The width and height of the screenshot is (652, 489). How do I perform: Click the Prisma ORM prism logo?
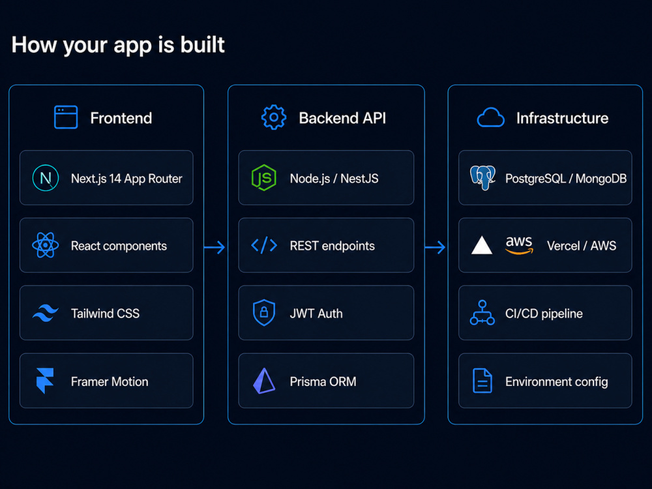264,381
